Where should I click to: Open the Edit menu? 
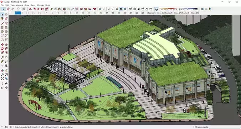pyautogui.click(x=7, y=5)
